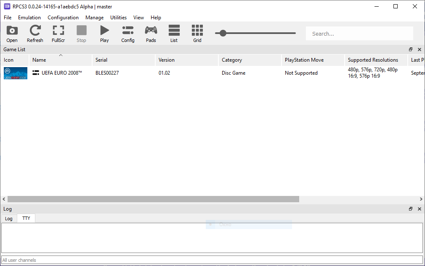
Task: Sort by the Category column header
Action: click(x=250, y=60)
